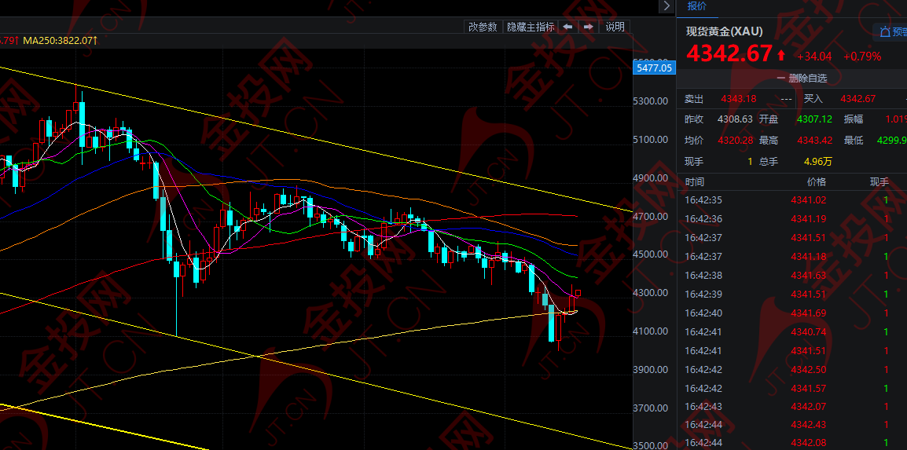The image size is (907, 450).
Task: Click the total volume 4.96万
Action: [817, 162]
